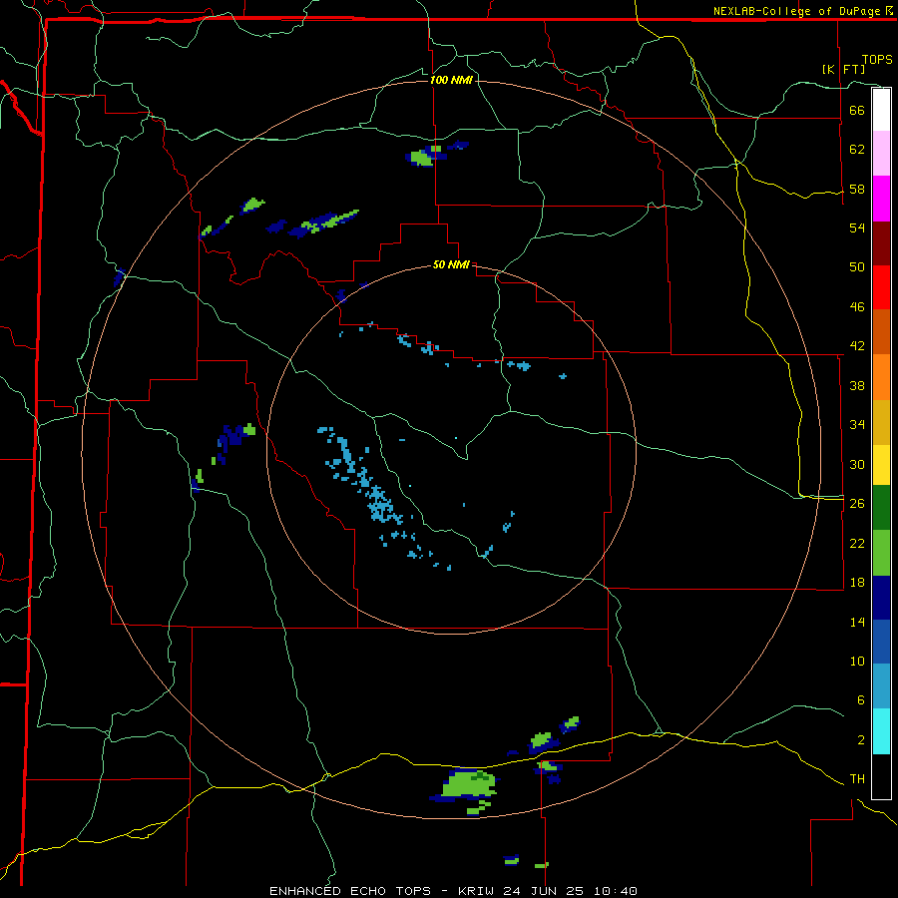898x898 pixels.
Task: Choose the burnt orange legend swatch
Action: [881, 332]
